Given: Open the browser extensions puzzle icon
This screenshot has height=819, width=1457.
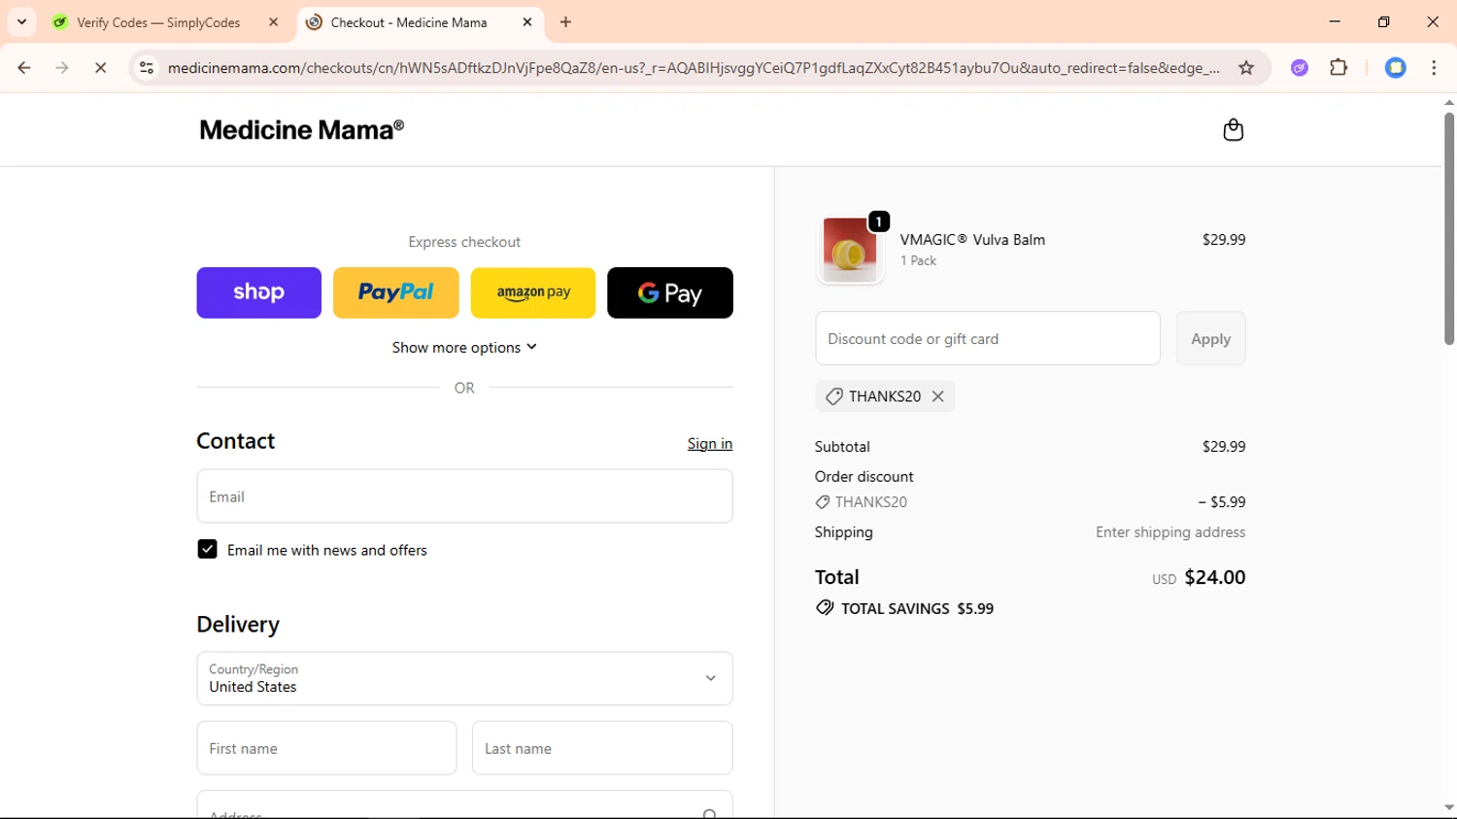Looking at the screenshot, I should [1338, 68].
